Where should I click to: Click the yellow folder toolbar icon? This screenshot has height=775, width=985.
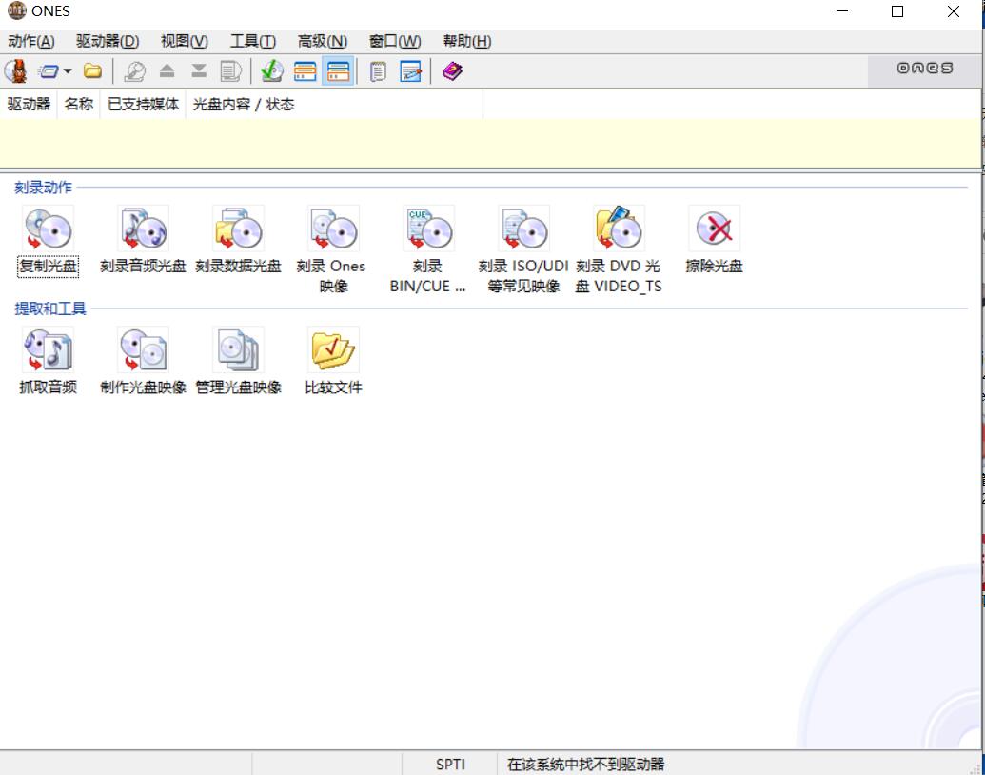(x=93, y=71)
